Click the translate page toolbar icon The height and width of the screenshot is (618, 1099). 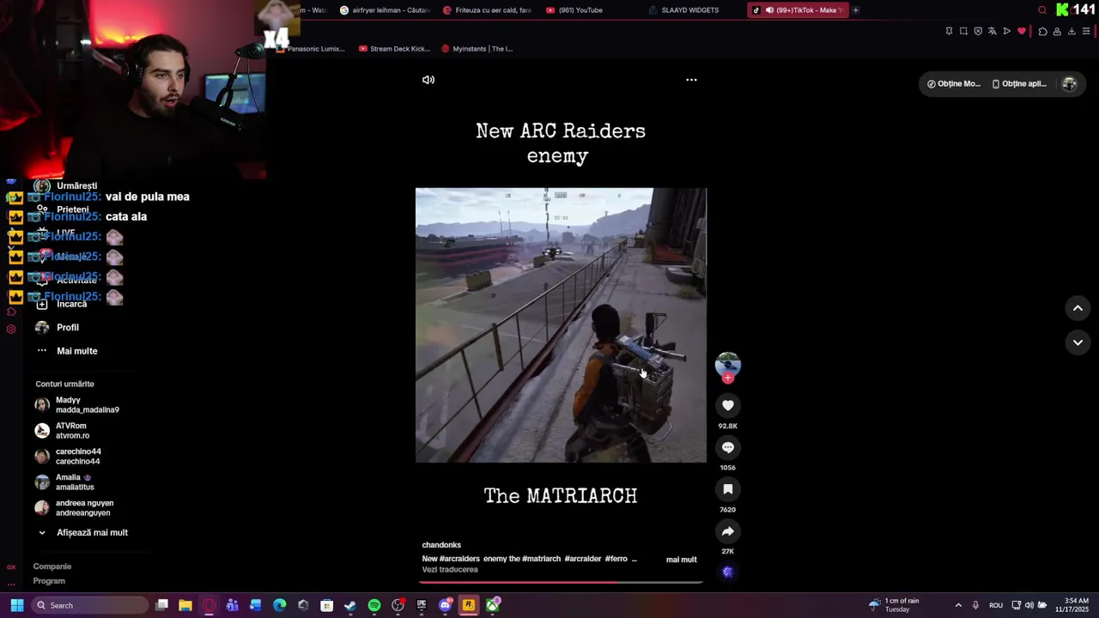coord(993,31)
